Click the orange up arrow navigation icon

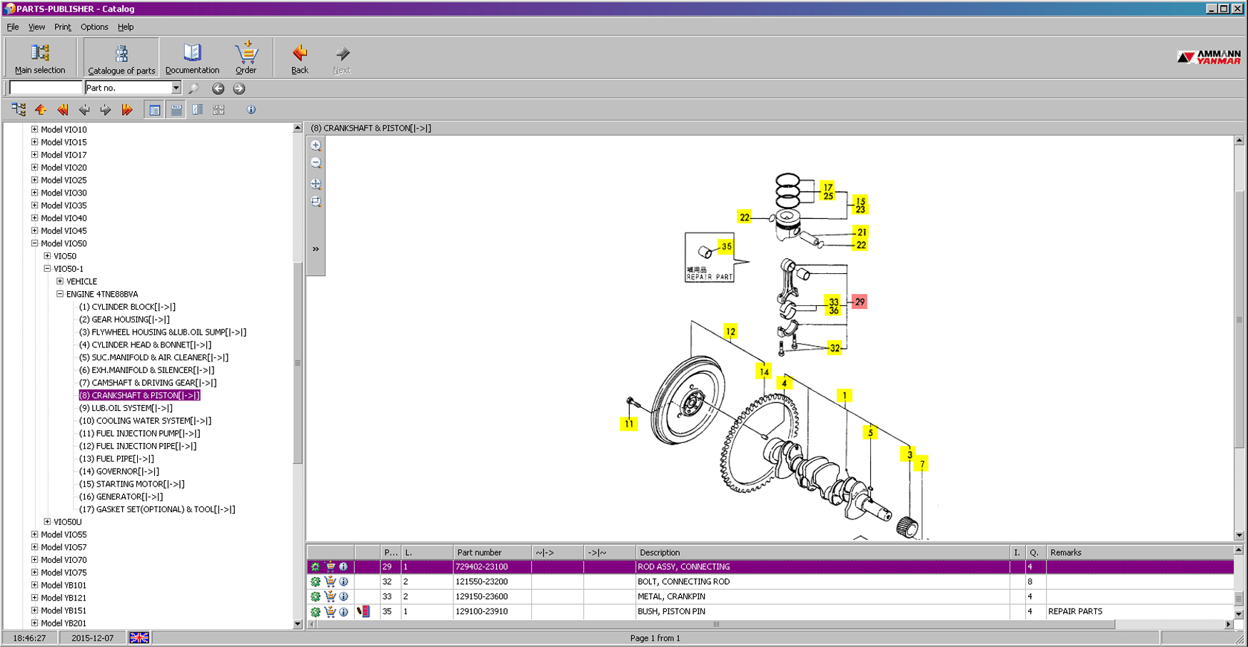coord(41,110)
